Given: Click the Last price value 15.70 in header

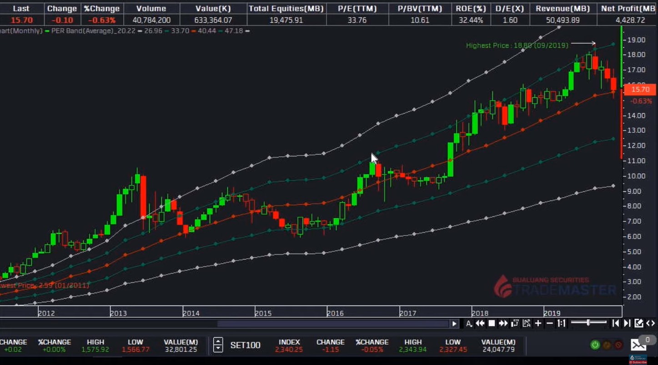Looking at the screenshot, I should click(x=21, y=20).
